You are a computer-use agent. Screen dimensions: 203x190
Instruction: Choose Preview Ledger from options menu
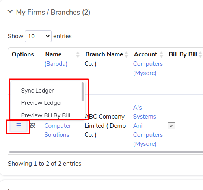pos(42,103)
